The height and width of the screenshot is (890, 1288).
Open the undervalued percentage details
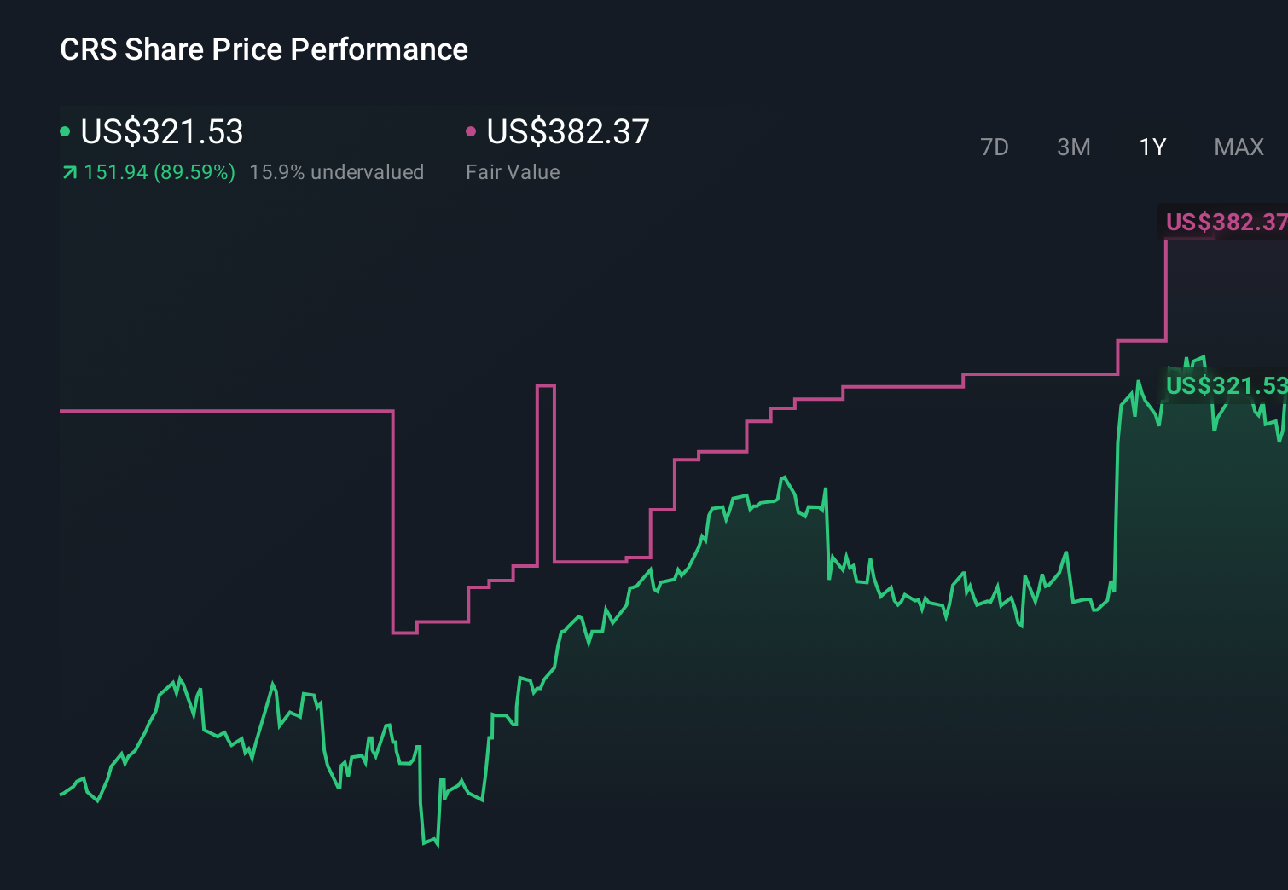coord(337,171)
